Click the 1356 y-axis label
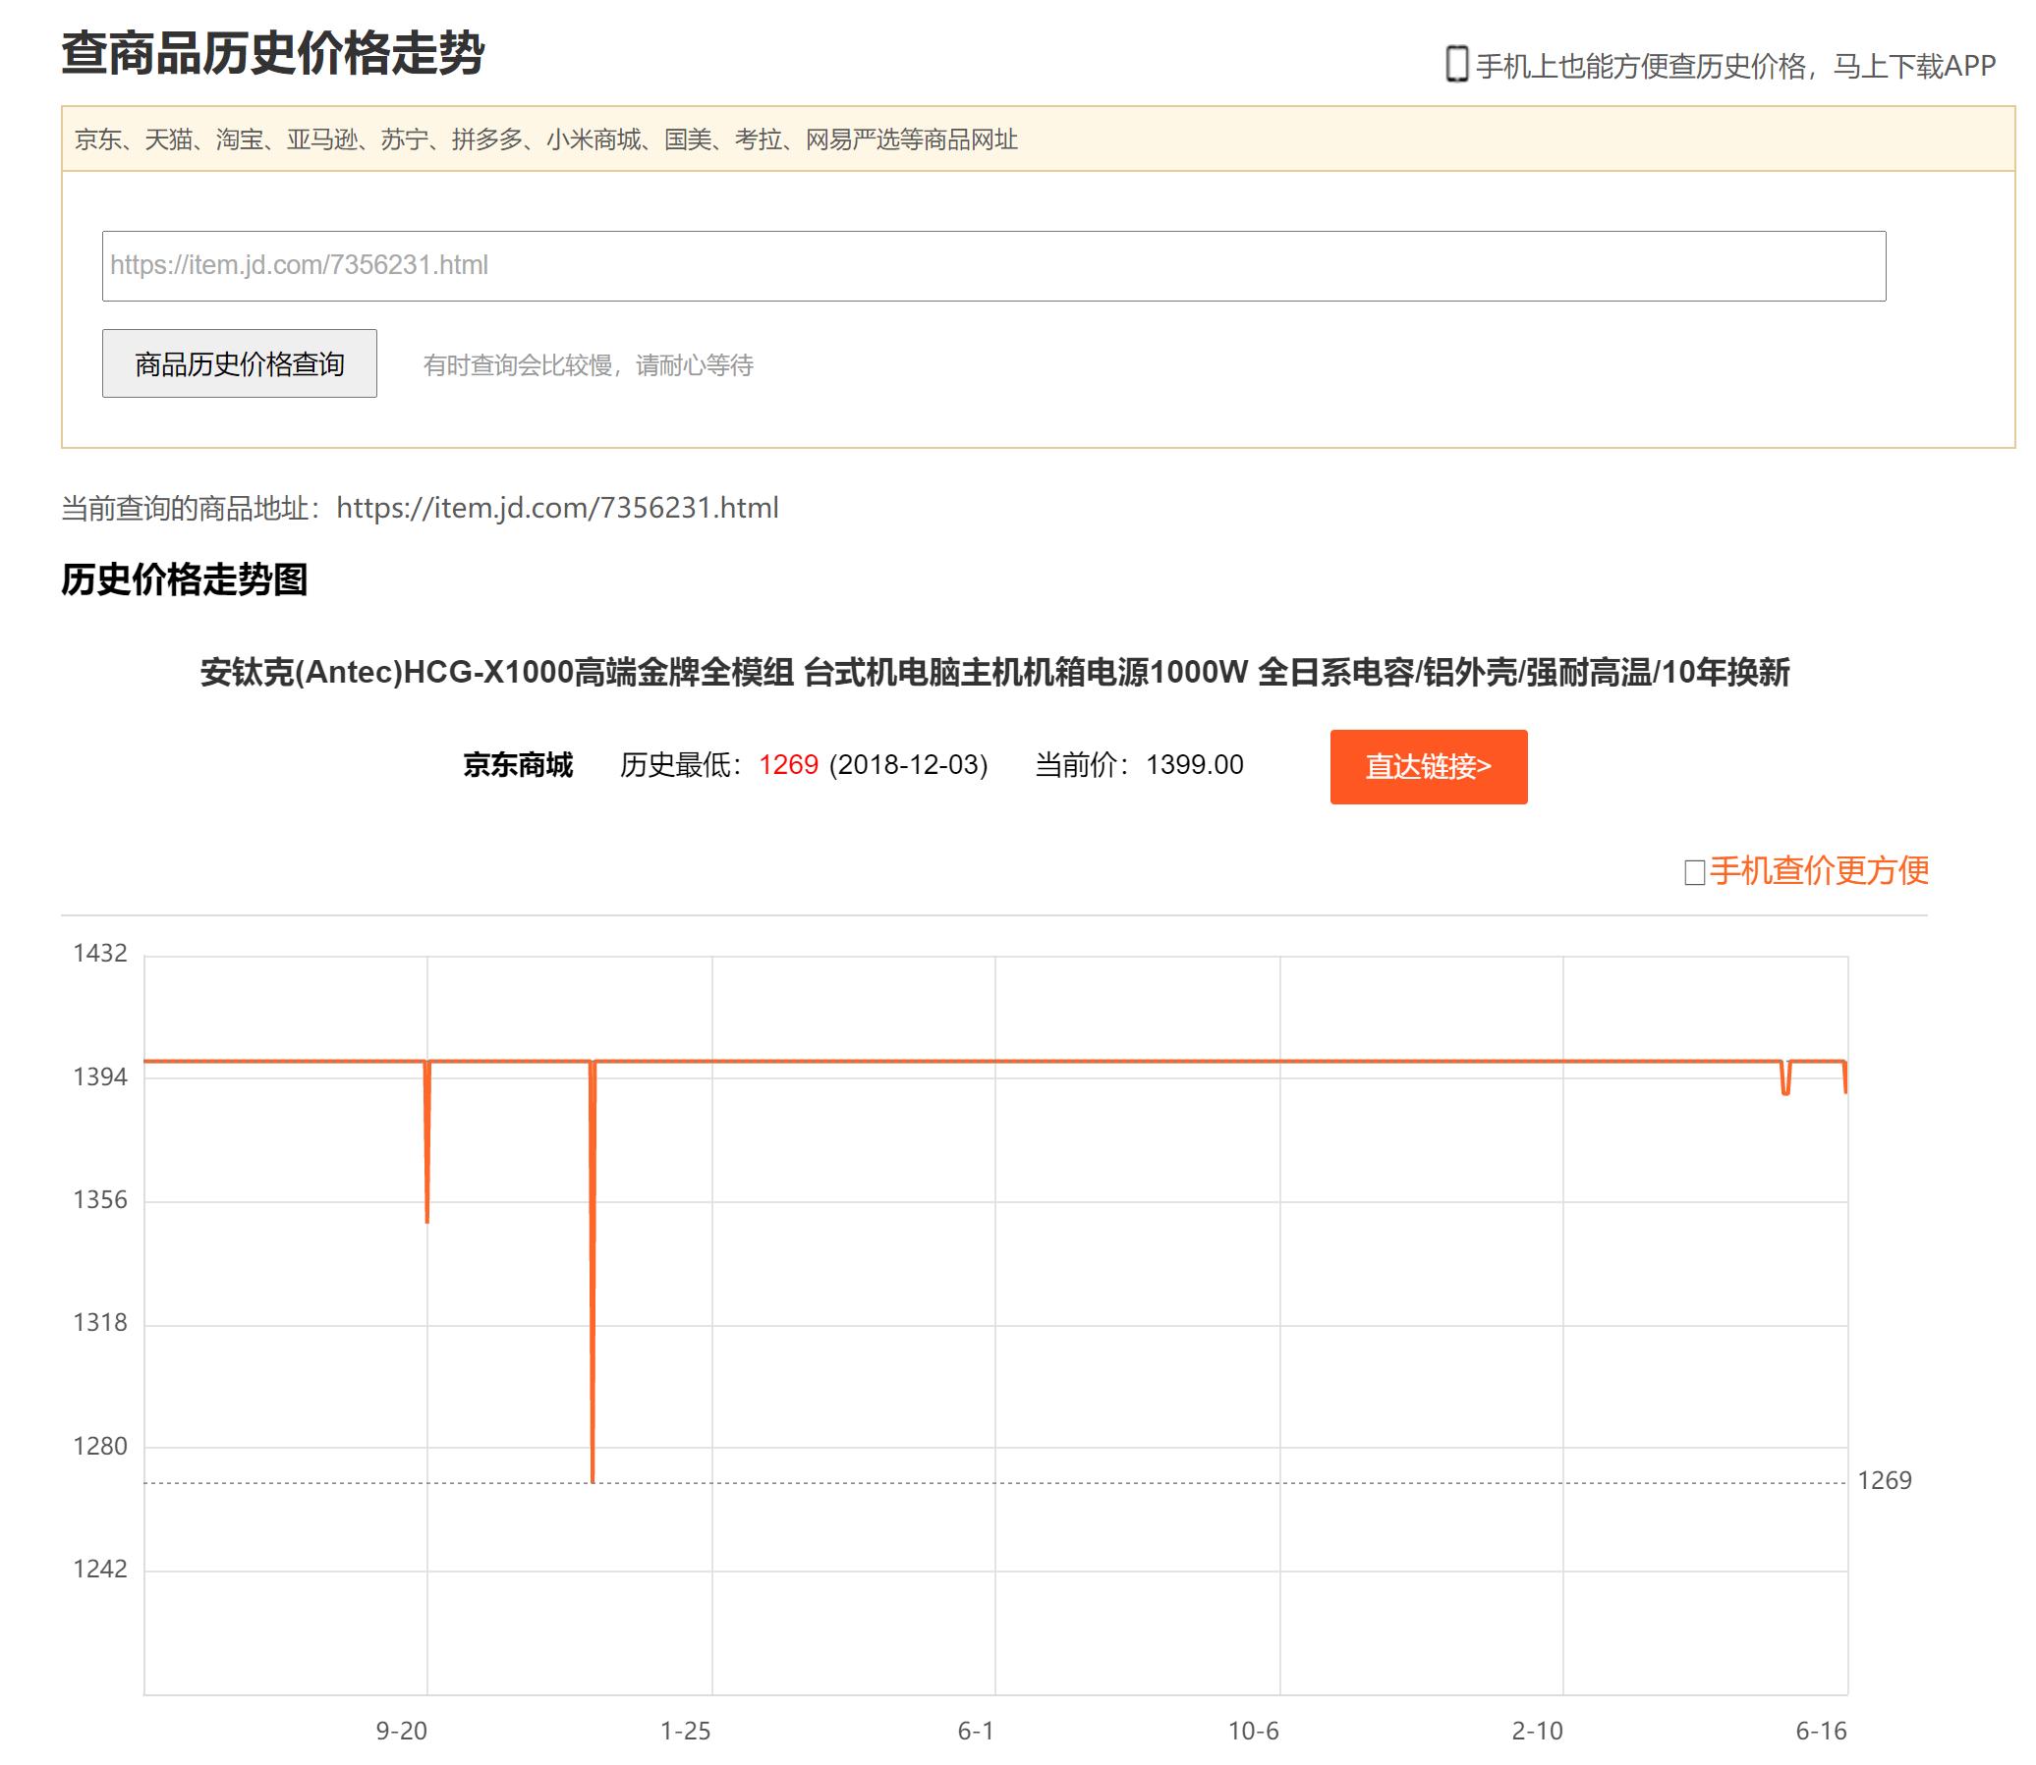Image resolution: width=2036 pixels, height=1765 pixels. tap(100, 1199)
